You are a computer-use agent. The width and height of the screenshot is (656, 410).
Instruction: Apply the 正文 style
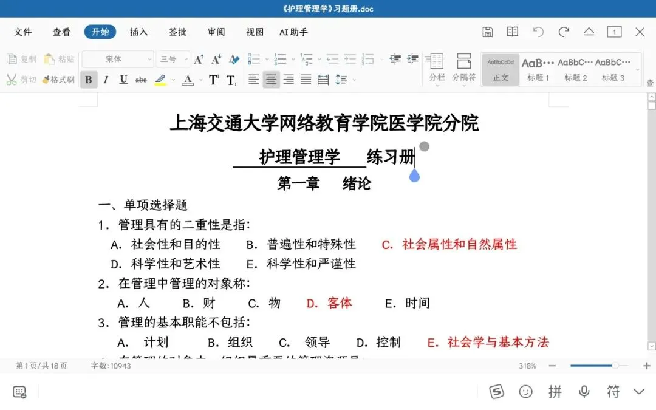pyautogui.click(x=501, y=69)
